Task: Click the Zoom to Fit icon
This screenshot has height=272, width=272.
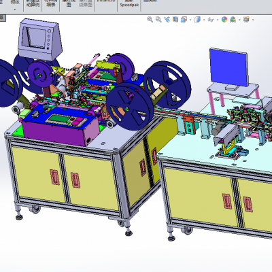Action: 150,20
